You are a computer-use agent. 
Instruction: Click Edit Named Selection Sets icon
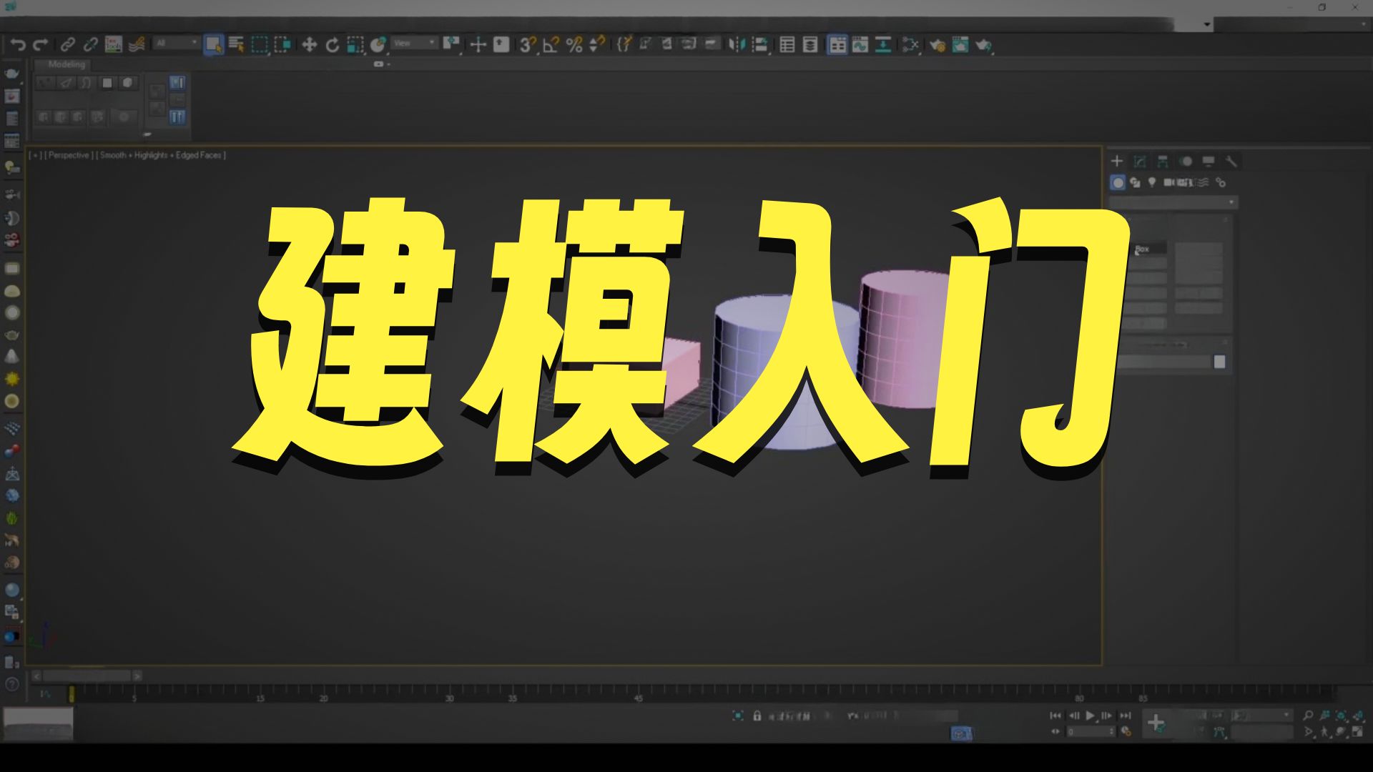(624, 44)
